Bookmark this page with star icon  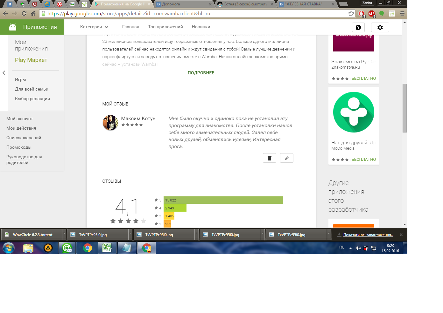[x=351, y=13]
